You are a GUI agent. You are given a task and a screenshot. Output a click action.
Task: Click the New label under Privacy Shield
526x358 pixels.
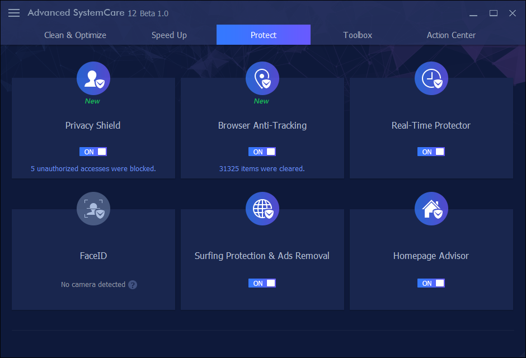92,101
